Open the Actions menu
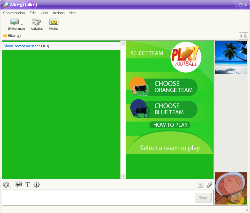Image resolution: width=250 pixels, height=213 pixels. (58, 13)
